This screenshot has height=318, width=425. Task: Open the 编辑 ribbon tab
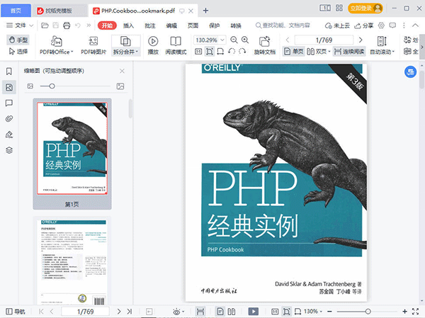pyautogui.click(x=171, y=25)
